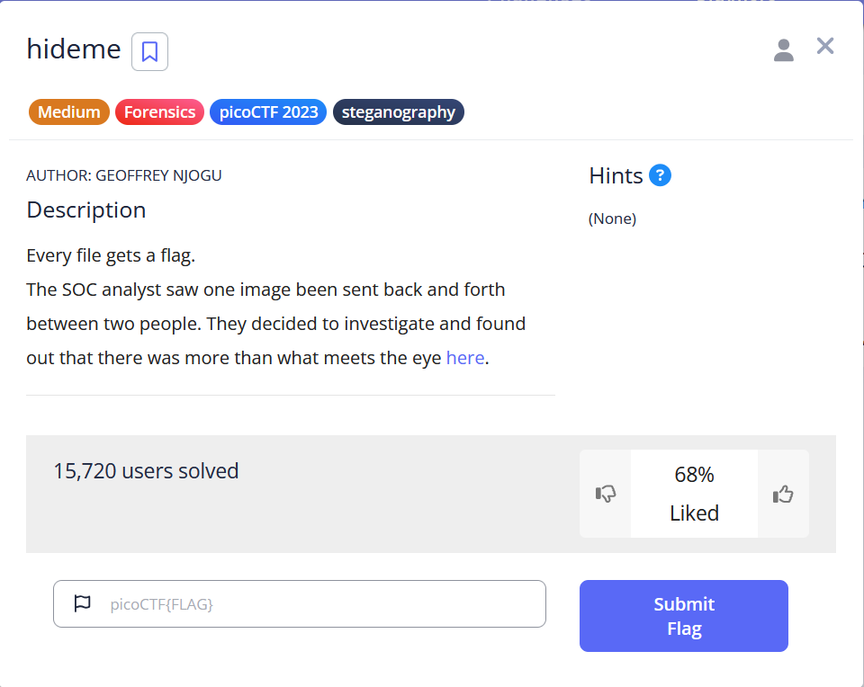The height and width of the screenshot is (687, 864).
Task: Open the user profile icon
Action: (783, 50)
